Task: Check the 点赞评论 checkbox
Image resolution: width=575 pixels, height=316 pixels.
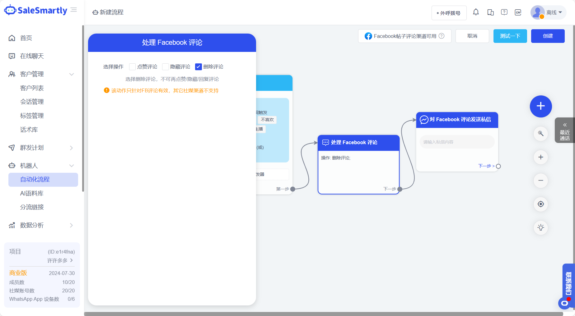Action: click(132, 67)
